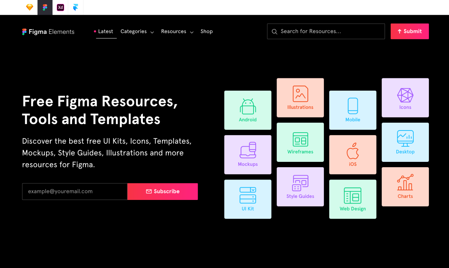The width and height of the screenshot is (449, 268).
Task: Select the Android category icon
Action: [247, 106]
